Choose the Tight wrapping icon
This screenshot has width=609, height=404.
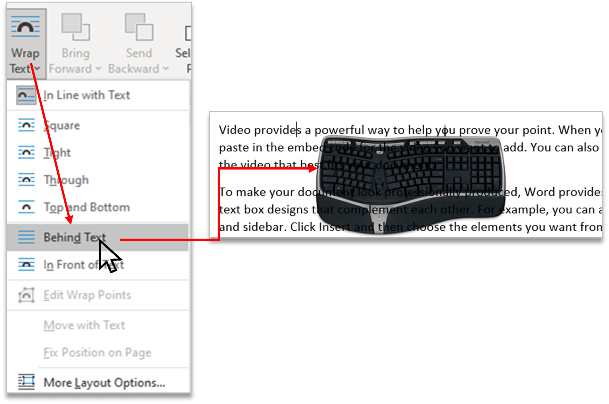pyautogui.click(x=27, y=152)
